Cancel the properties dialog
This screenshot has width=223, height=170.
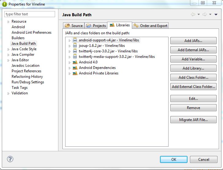(x=204, y=160)
